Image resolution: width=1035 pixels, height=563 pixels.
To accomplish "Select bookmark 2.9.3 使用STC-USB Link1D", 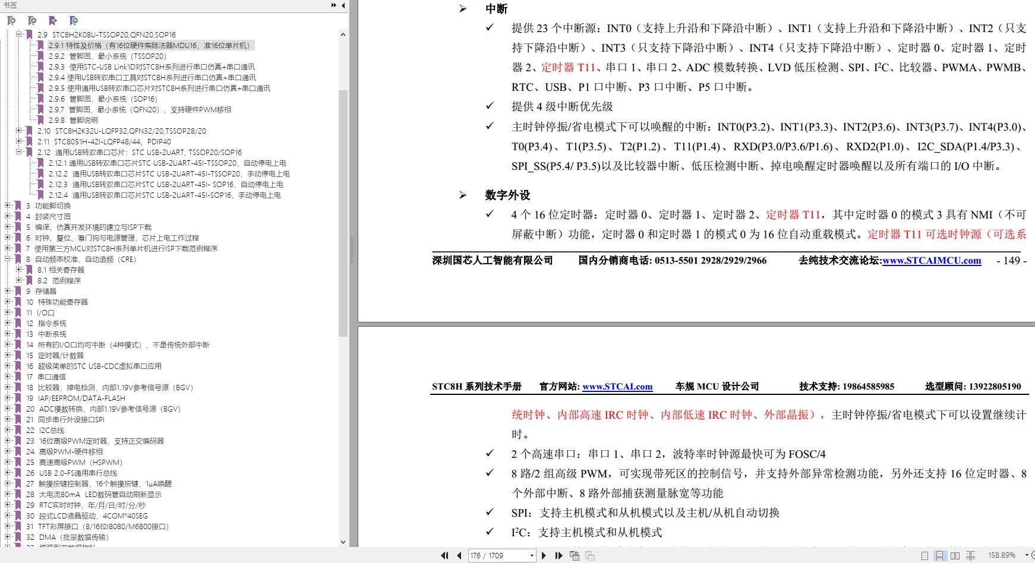I will pyautogui.click(x=152, y=67).
